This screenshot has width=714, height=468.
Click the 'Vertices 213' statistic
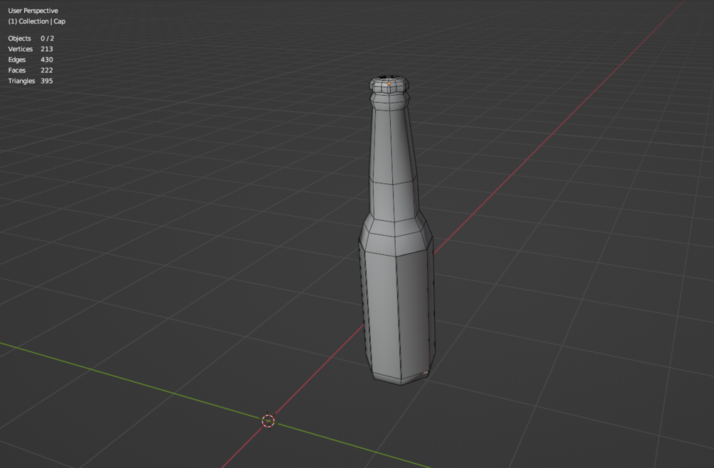pyautogui.click(x=31, y=49)
